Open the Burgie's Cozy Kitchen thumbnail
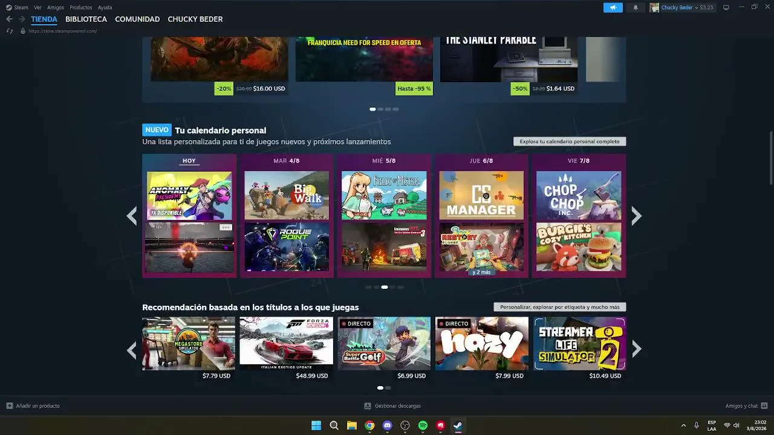 pos(579,247)
